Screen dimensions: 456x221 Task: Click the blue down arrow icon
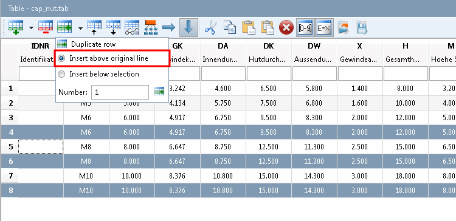point(188,27)
